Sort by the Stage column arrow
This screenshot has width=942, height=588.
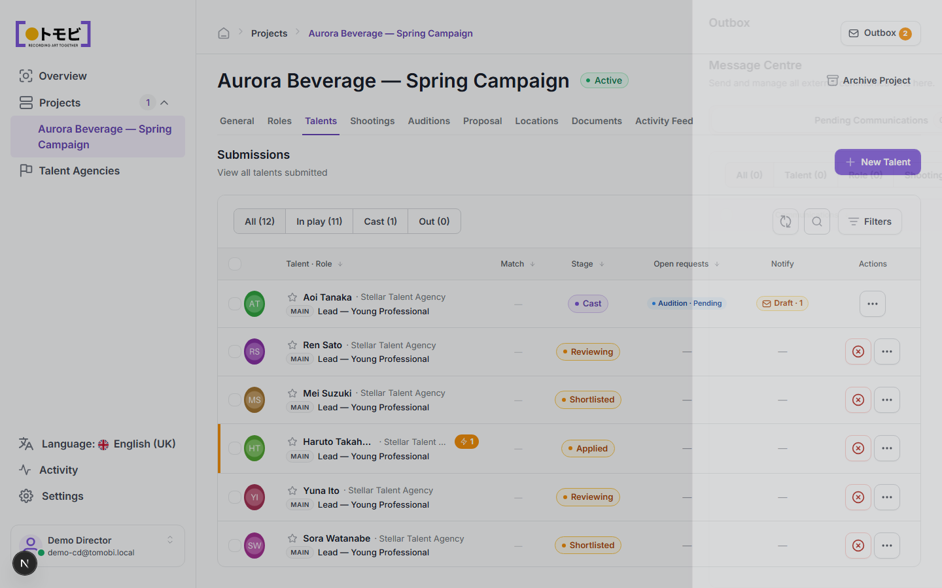pos(602,264)
